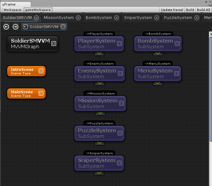Open the gameWorkspace workspace dropdown

pos(38,10)
